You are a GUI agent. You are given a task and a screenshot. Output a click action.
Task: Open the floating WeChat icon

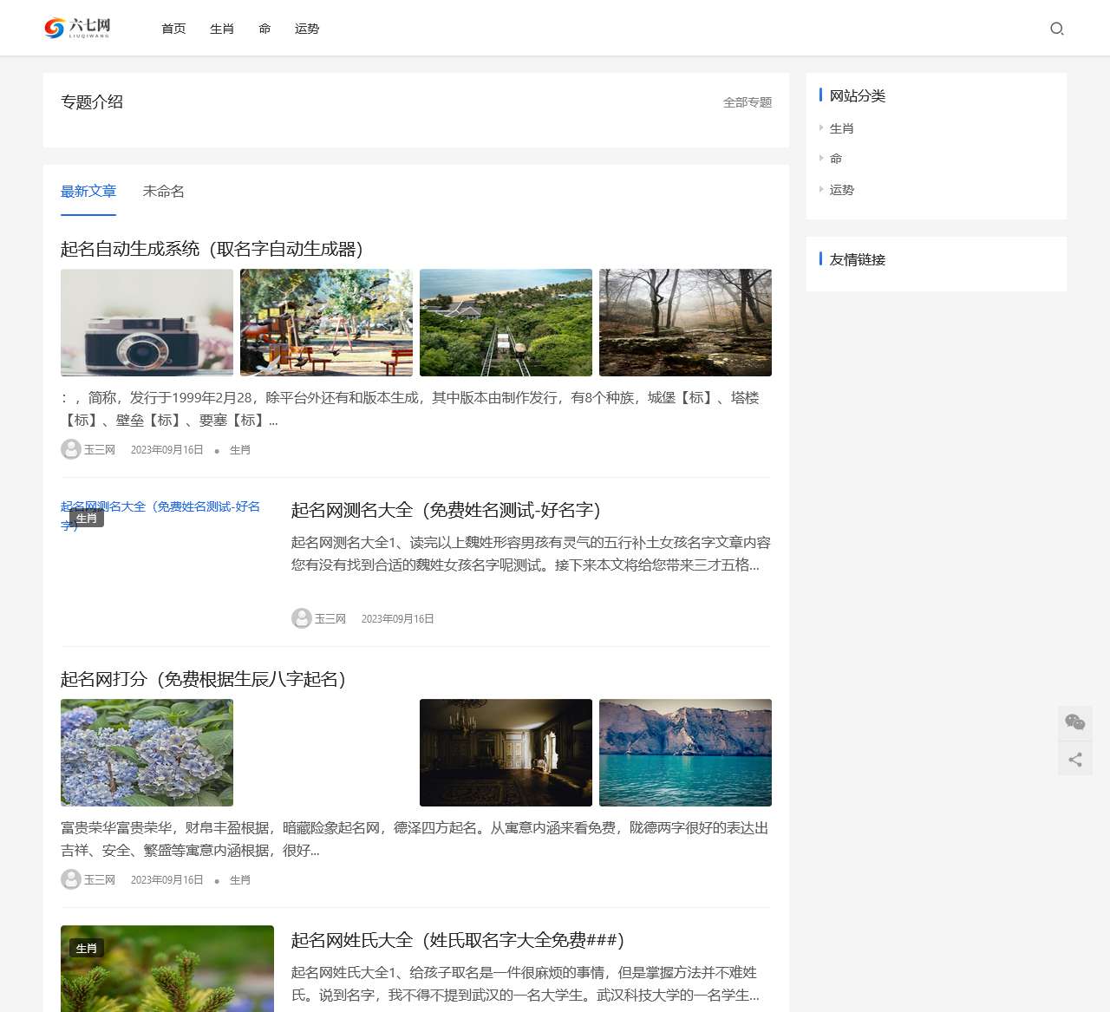point(1074,721)
